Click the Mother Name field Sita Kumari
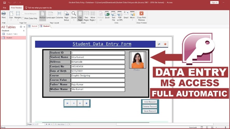 98,89
